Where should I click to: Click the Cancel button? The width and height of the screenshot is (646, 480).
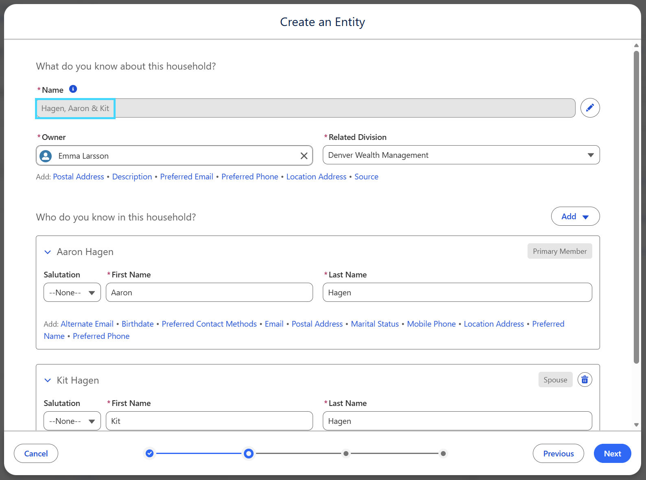[36, 453]
